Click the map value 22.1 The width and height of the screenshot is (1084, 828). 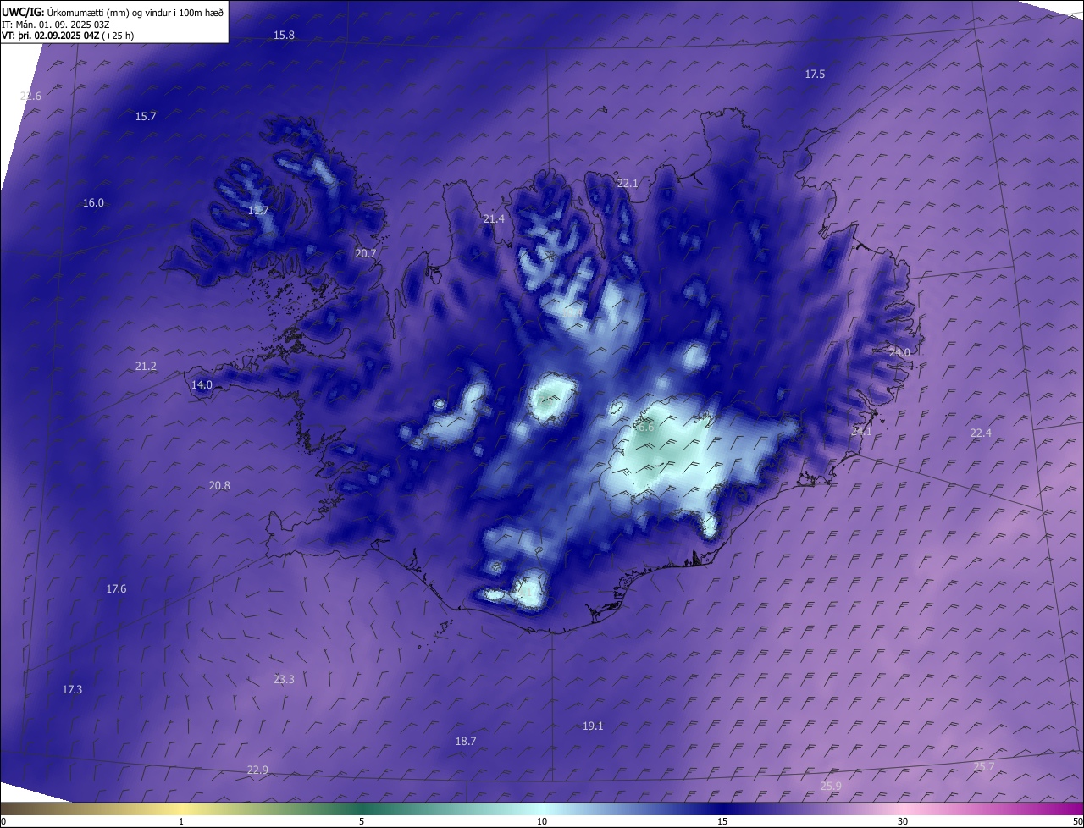tap(628, 183)
